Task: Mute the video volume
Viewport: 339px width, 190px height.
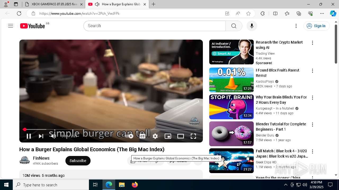Action: tap(53, 136)
